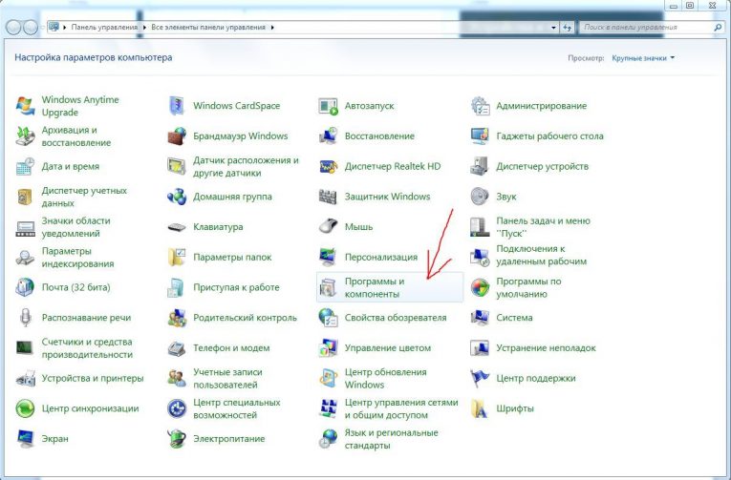Expand arrow after Панель управления breadcrumb
This screenshot has height=480, width=731.
tap(144, 28)
